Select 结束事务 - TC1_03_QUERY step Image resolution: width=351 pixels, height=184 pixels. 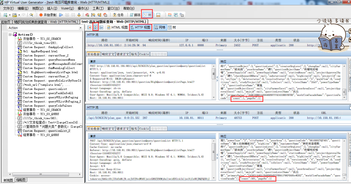click(41, 135)
